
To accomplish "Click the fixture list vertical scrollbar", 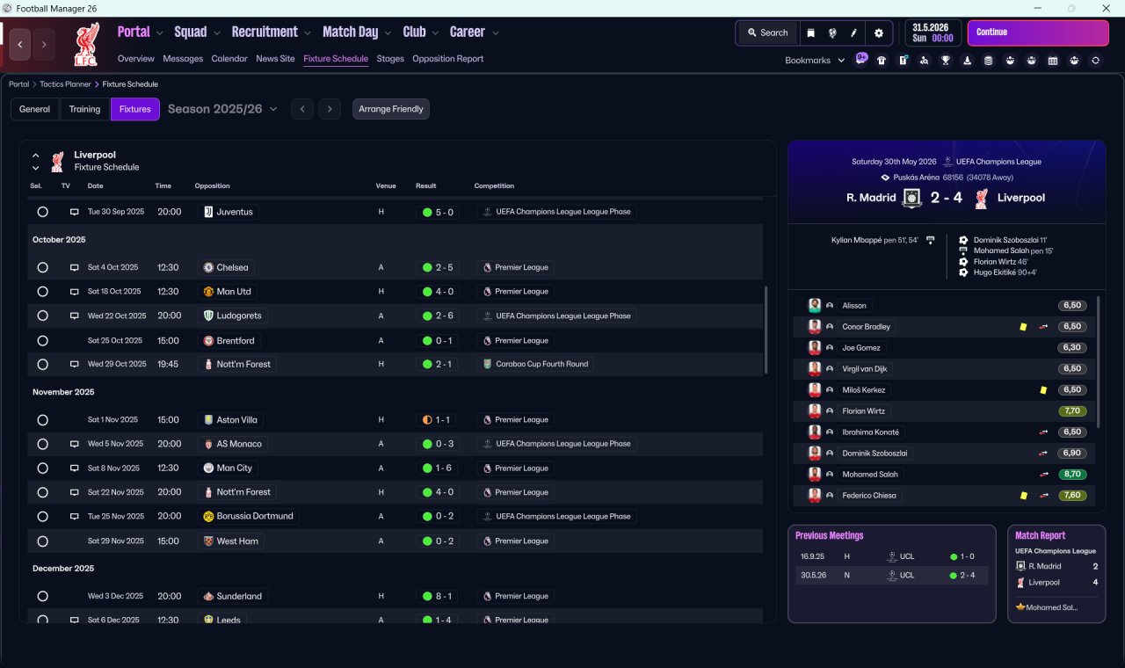I will [x=766, y=331].
